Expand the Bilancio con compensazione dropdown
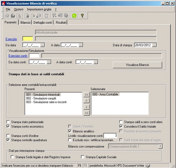Viewport: 176px width, 168px height. 160,146
